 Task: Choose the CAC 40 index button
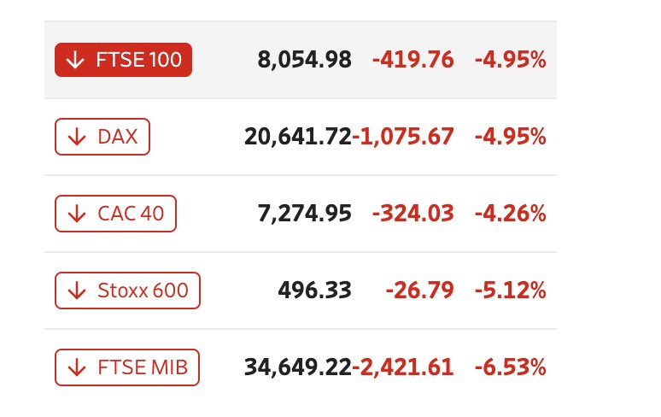pyautogui.click(x=115, y=214)
